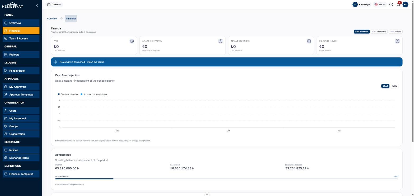Click "1 advances with an open balance" text

click(x=70, y=184)
